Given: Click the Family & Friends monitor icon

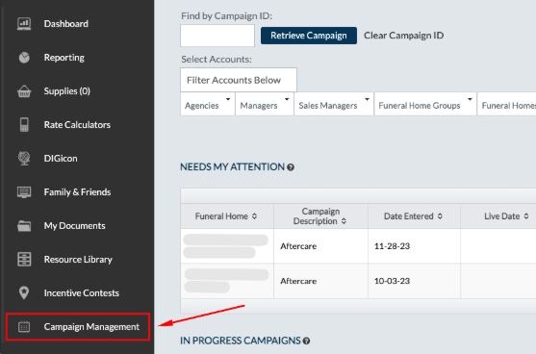Looking at the screenshot, I should (x=24, y=192).
